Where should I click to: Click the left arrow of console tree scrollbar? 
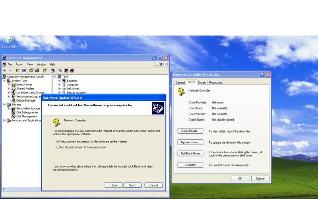point(4,189)
